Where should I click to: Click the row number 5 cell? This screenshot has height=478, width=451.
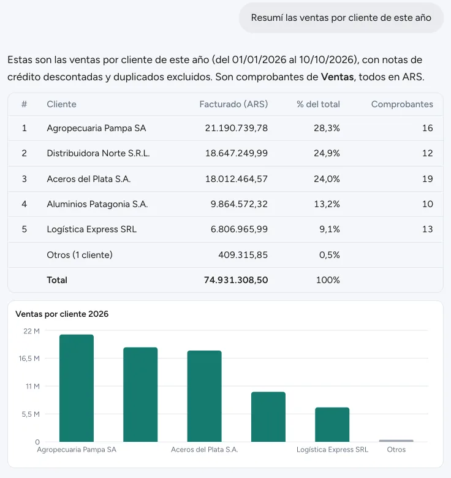point(25,229)
